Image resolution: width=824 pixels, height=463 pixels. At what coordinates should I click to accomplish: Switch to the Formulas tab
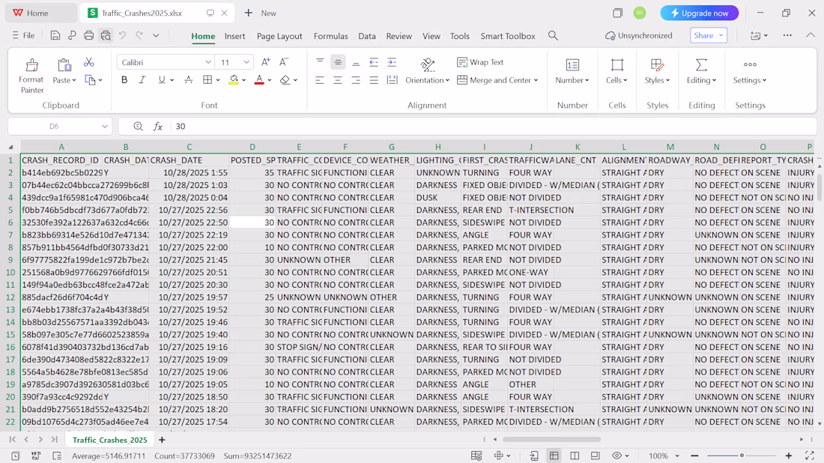(330, 36)
